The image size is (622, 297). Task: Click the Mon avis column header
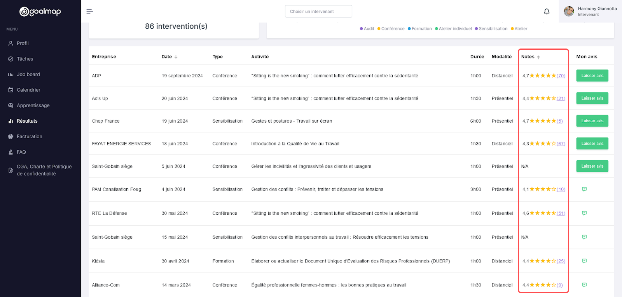[x=587, y=57]
